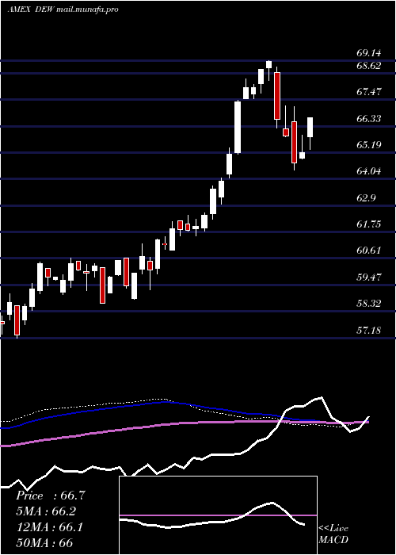Click the 5MA : 66.2 readout

[46, 511]
